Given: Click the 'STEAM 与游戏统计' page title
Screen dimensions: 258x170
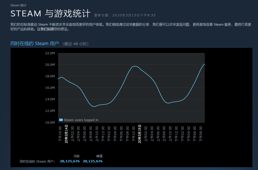Looking at the screenshot, I should click(50, 13).
